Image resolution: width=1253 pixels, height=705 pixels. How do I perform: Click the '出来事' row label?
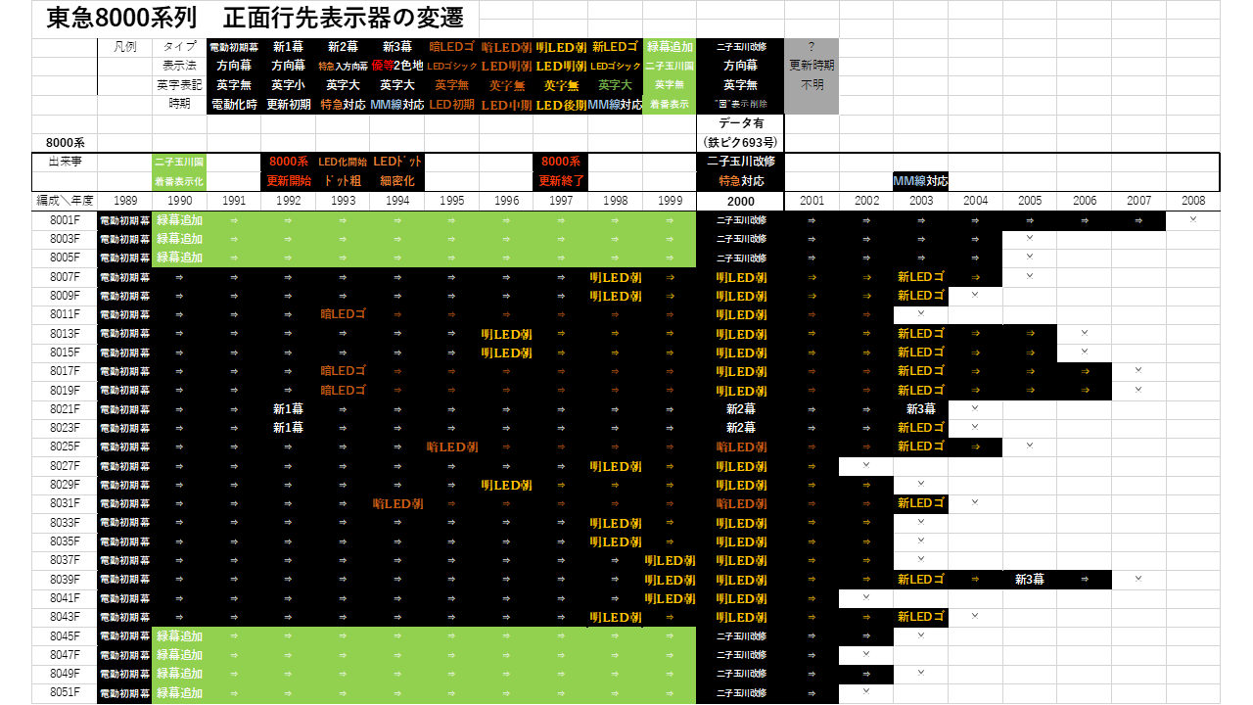point(64,162)
